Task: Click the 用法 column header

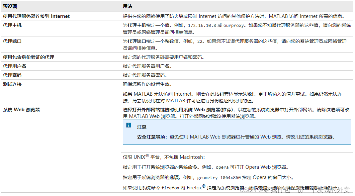Action: click(x=128, y=6)
